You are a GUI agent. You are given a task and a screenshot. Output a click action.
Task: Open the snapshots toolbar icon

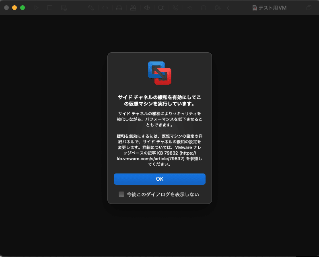(64, 8)
